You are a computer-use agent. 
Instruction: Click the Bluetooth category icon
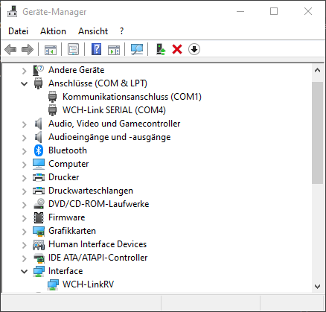click(39, 150)
